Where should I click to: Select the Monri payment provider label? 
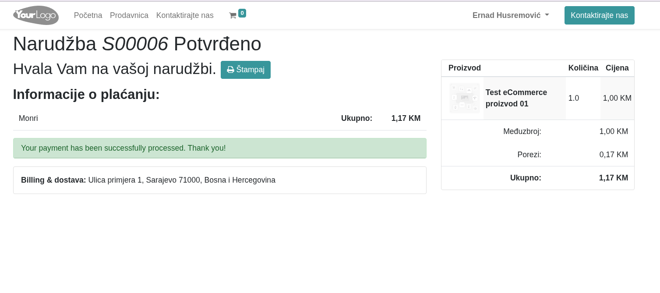pos(28,118)
